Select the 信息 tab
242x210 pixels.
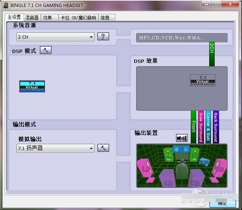coord(107,18)
